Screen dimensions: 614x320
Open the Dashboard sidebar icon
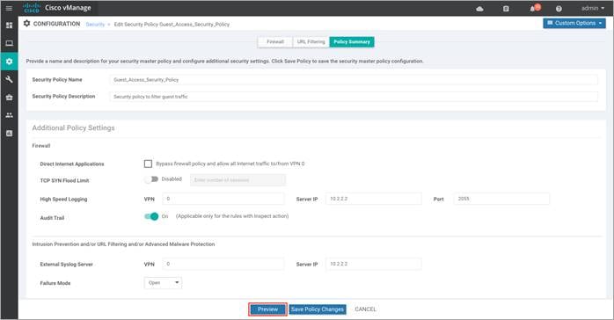(x=10, y=25)
